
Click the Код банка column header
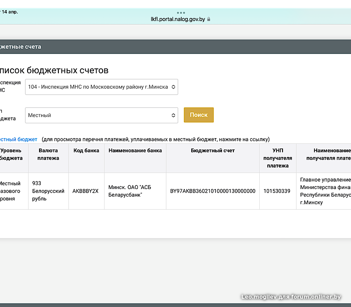tap(86, 150)
